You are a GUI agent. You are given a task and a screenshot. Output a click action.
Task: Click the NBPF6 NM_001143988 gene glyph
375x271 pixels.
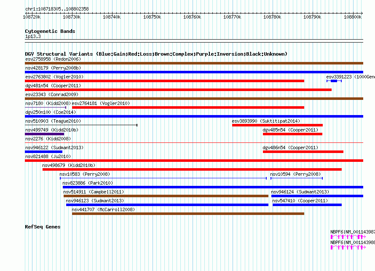(x=348, y=247)
